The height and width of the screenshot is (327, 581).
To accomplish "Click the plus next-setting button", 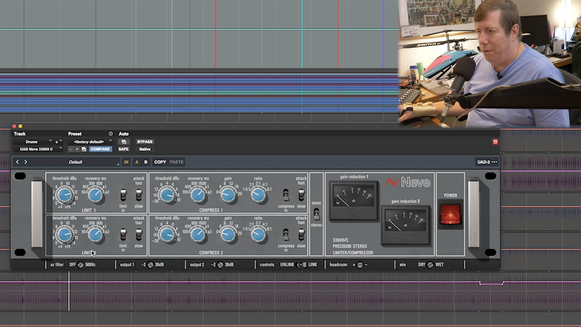I will 77,149.
